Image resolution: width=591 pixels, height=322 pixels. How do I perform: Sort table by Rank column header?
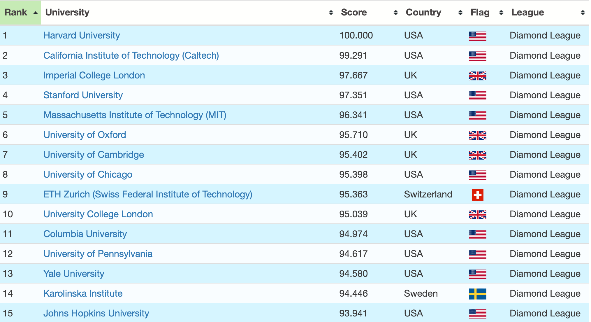tap(21, 13)
